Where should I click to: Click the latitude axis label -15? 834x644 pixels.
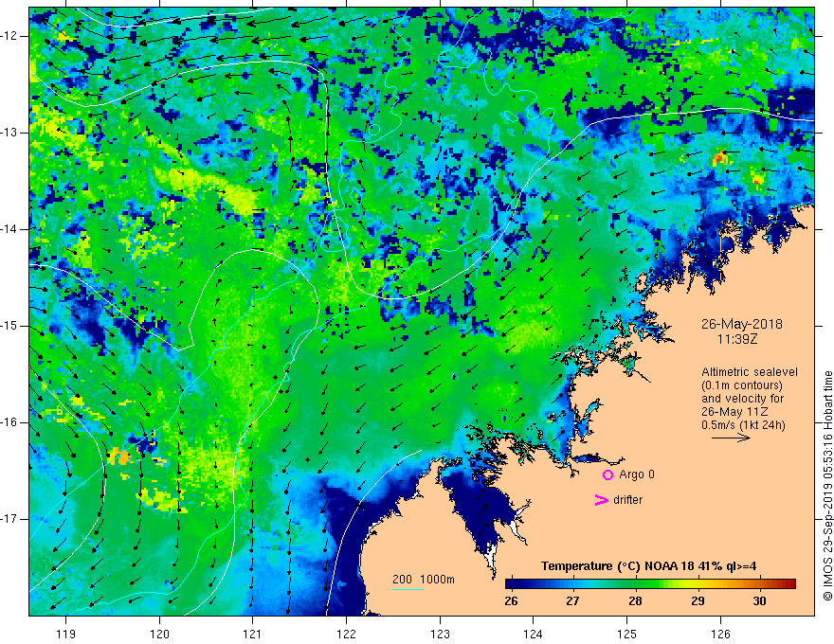click(10, 326)
